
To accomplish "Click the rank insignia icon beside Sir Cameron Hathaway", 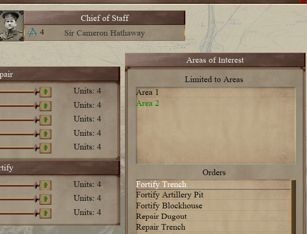I will click(32, 33).
